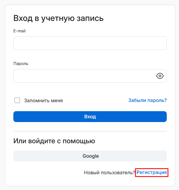Click the Новый пользователь? text

point(110,172)
